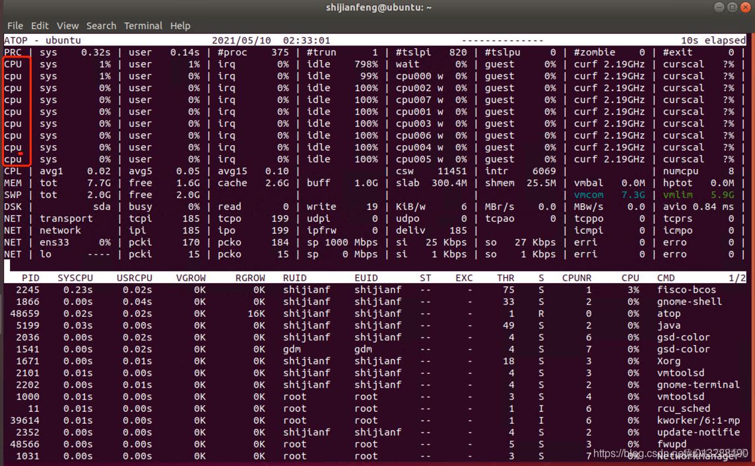
Task: Select the java process command
Action: tap(669, 325)
